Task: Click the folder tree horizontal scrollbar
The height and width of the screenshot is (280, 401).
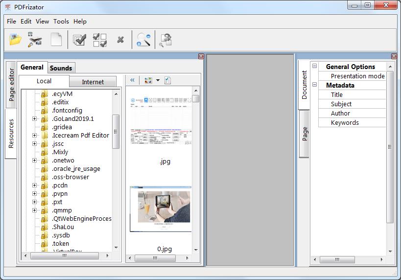Action: tap(65, 256)
